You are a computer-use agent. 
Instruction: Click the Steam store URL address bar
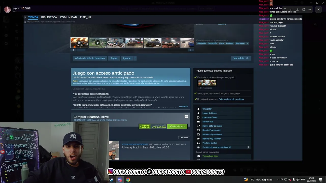click(51, 22)
